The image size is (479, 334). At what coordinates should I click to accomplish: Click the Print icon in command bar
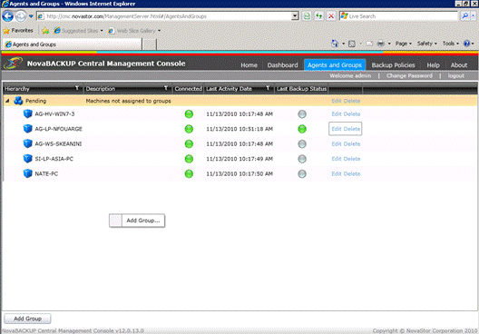pos(381,44)
